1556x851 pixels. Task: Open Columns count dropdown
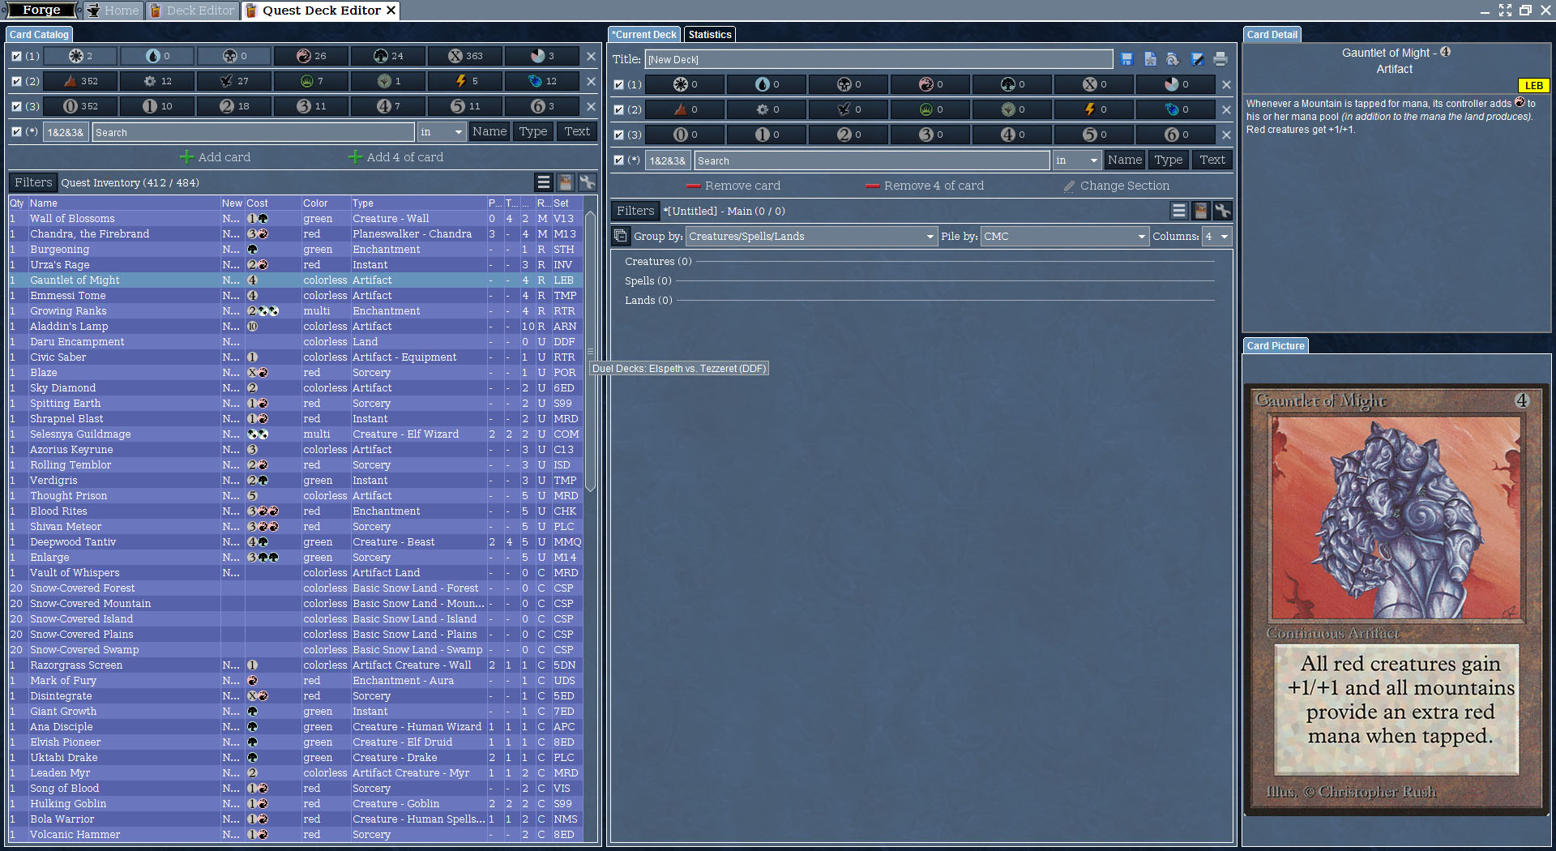1216,236
